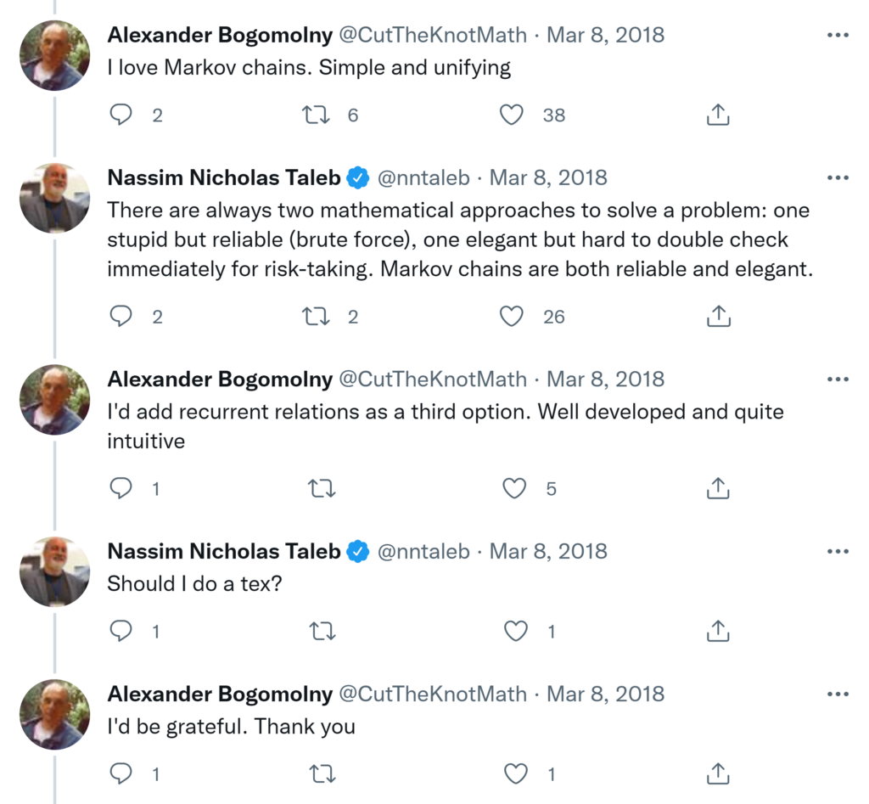869x804 pixels.
Task: Share the "I love Markov chains" tweet
Action: click(718, 115)
